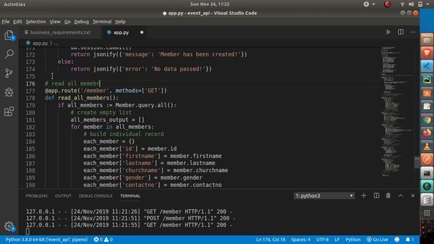Change end of line sequence LF
The width and height of the screenshot is (434, 244).
pos(337,239)
